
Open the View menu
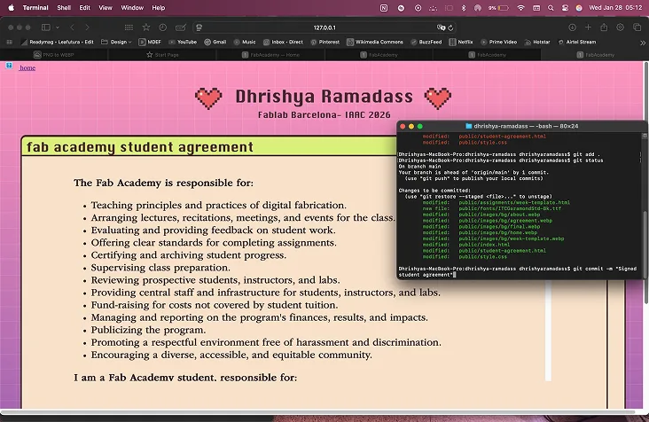tap(106, 7)
